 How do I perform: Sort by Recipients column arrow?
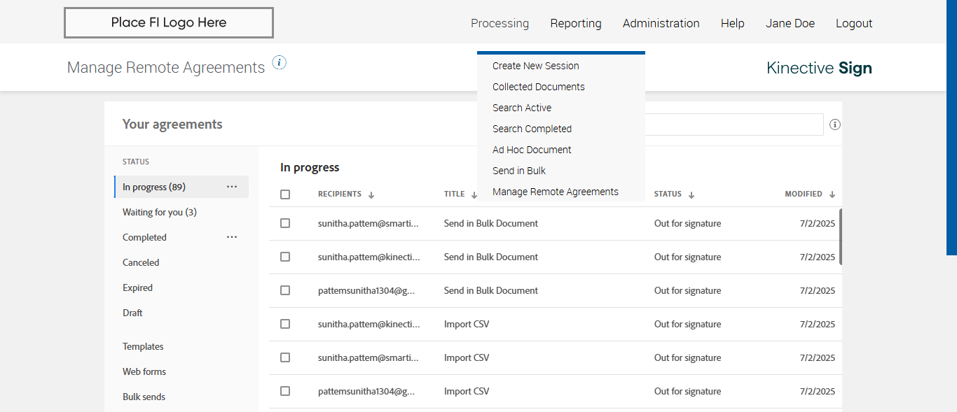pos(371,195)
